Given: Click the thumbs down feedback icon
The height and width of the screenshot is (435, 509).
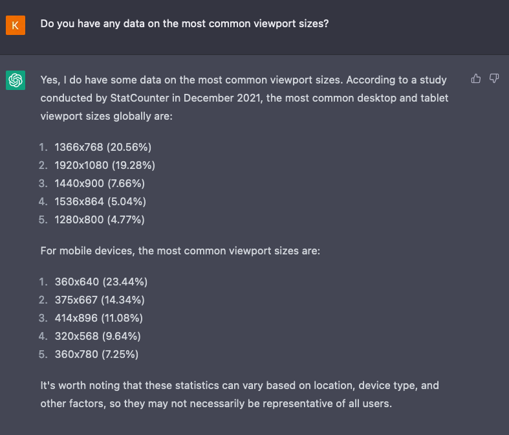Looking at the screenshot, I should pyautogui.click(x=494, y=79).
